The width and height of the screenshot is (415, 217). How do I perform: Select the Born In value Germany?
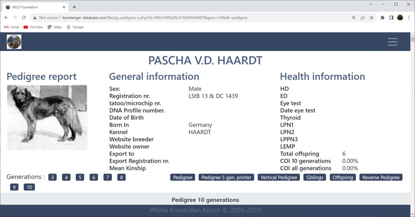pos(200,125)
